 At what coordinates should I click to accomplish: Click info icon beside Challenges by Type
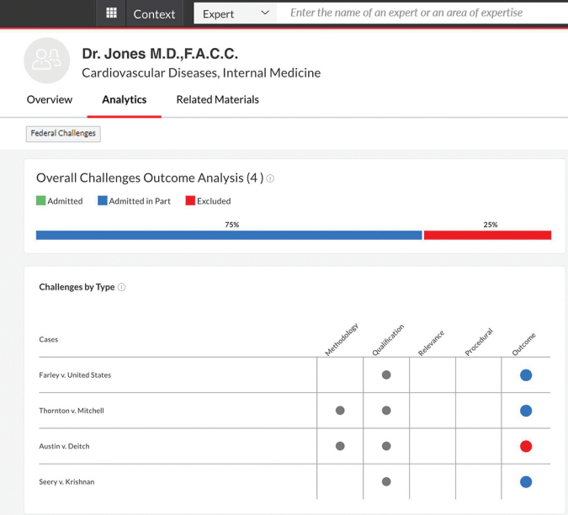(x=122, y=287)
